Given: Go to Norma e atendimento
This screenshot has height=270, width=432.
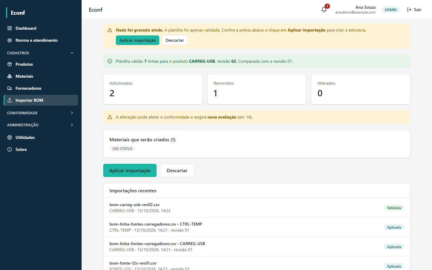Looking at the screenshot, I should coord(41,40).
